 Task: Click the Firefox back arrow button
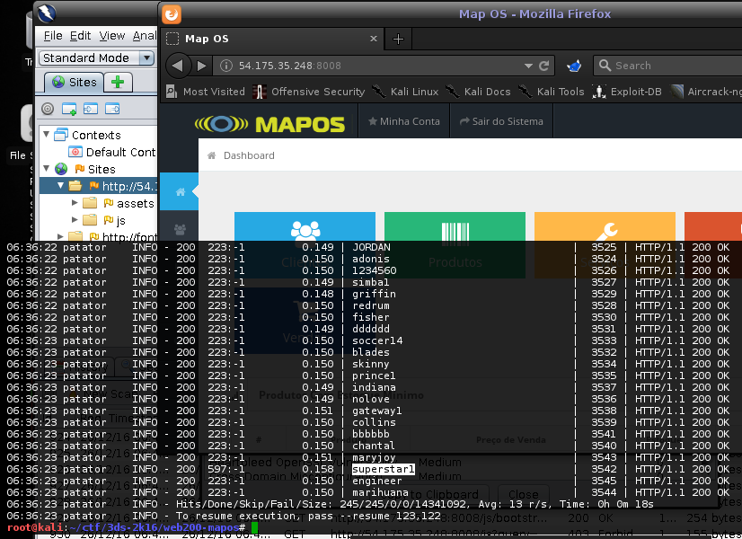[179, 66]
